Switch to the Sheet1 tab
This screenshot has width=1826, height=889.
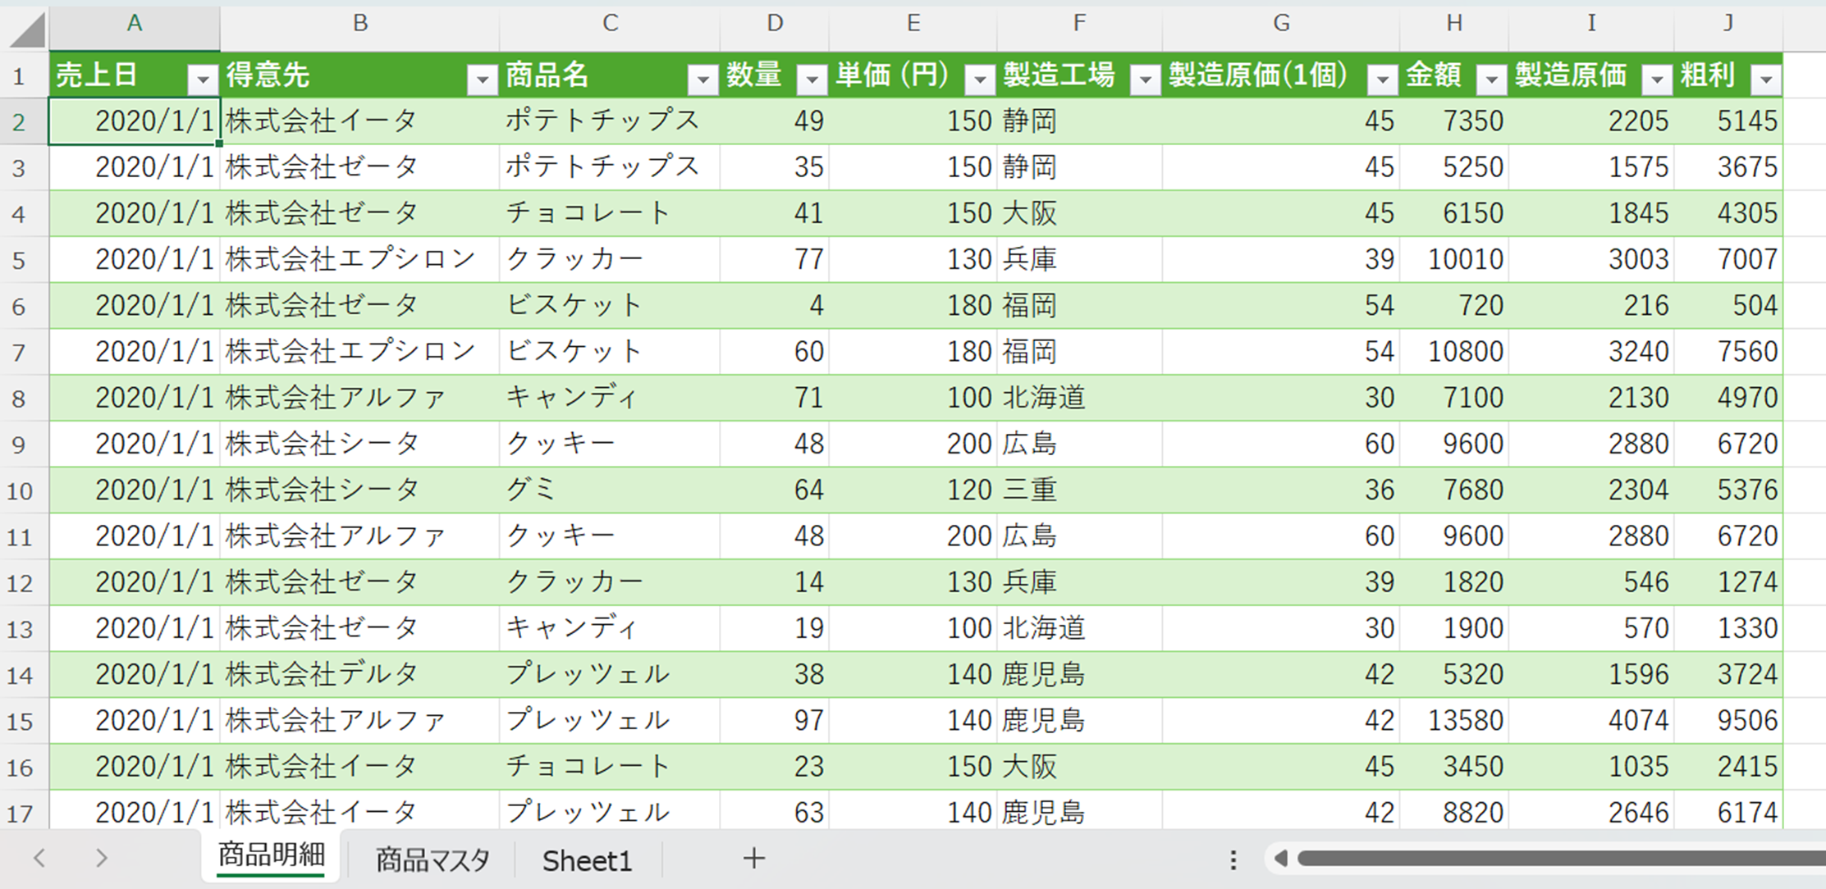pos(587,859)
